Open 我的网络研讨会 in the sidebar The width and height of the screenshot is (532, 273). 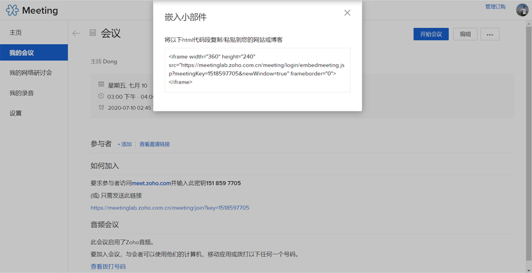pyautogui.click(x=31, y=73)
